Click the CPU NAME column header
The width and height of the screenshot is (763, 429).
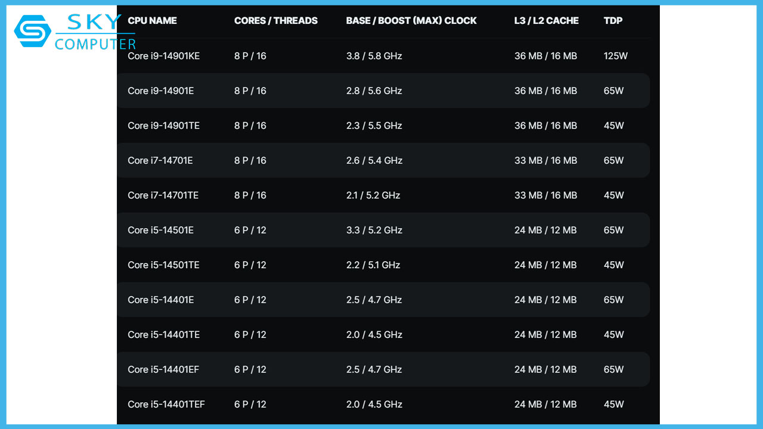pyautogui.click(x=152, y=21)
